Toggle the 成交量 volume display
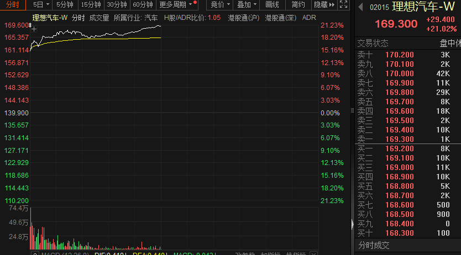 [99, 18]
